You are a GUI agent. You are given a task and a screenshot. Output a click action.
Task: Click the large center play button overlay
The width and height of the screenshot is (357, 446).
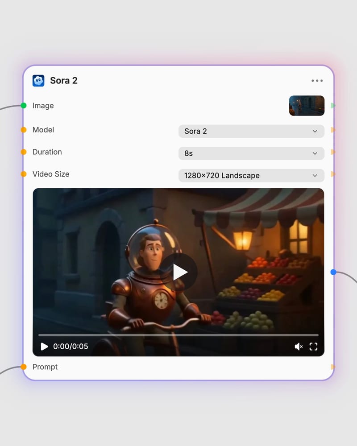coord(178,272)
